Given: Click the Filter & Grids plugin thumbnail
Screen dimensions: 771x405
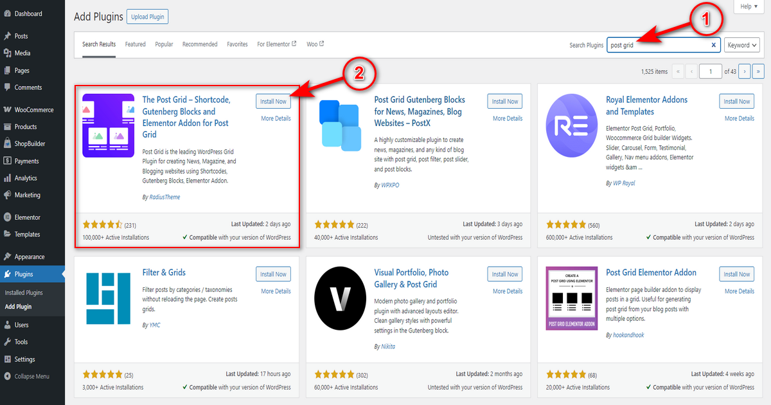Looking at the screenshot, I should point(108,298).
